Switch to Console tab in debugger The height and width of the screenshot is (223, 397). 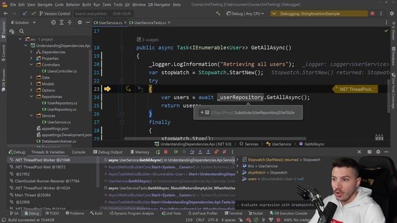click(79, 152)
